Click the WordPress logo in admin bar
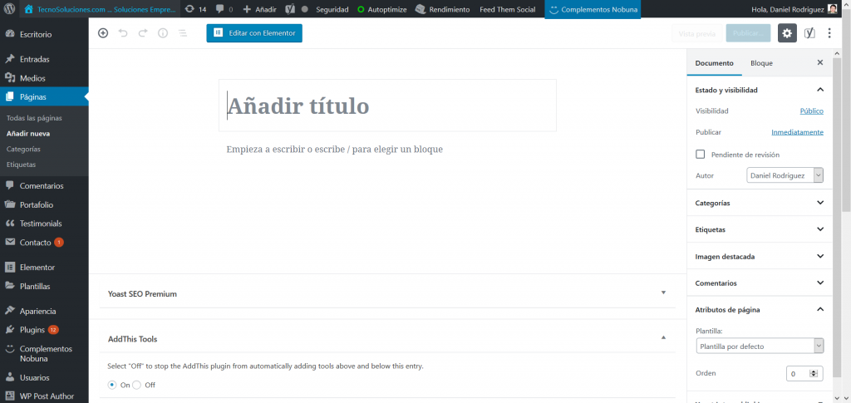Viewport: 851px width, 403px height. pos(10,9)
